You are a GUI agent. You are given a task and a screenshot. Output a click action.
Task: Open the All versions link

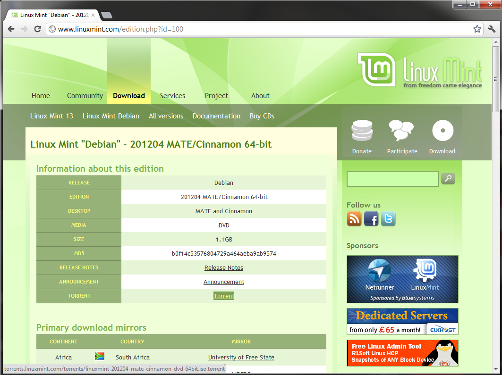coord(166,116)
